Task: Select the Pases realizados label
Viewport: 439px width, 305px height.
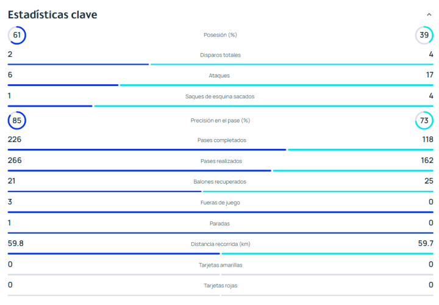Action: click(220, 161)
